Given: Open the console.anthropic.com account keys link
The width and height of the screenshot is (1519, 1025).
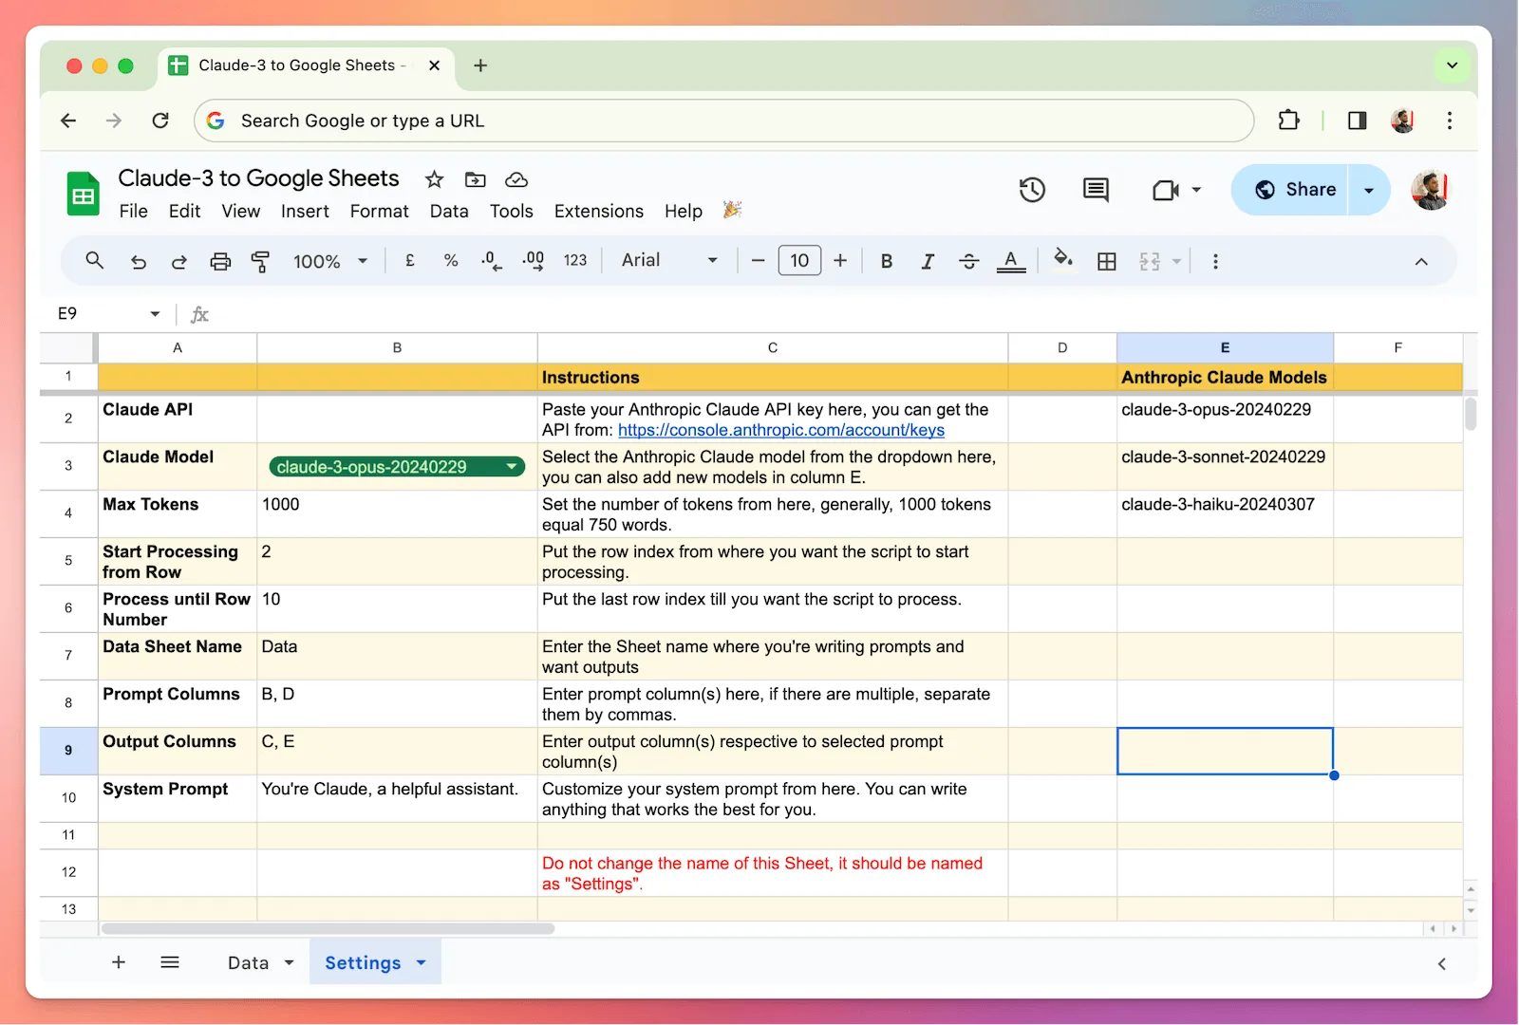Looking at the screenshot, I should pos(781,430).
